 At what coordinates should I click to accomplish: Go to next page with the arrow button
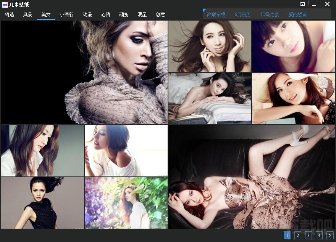330,236
